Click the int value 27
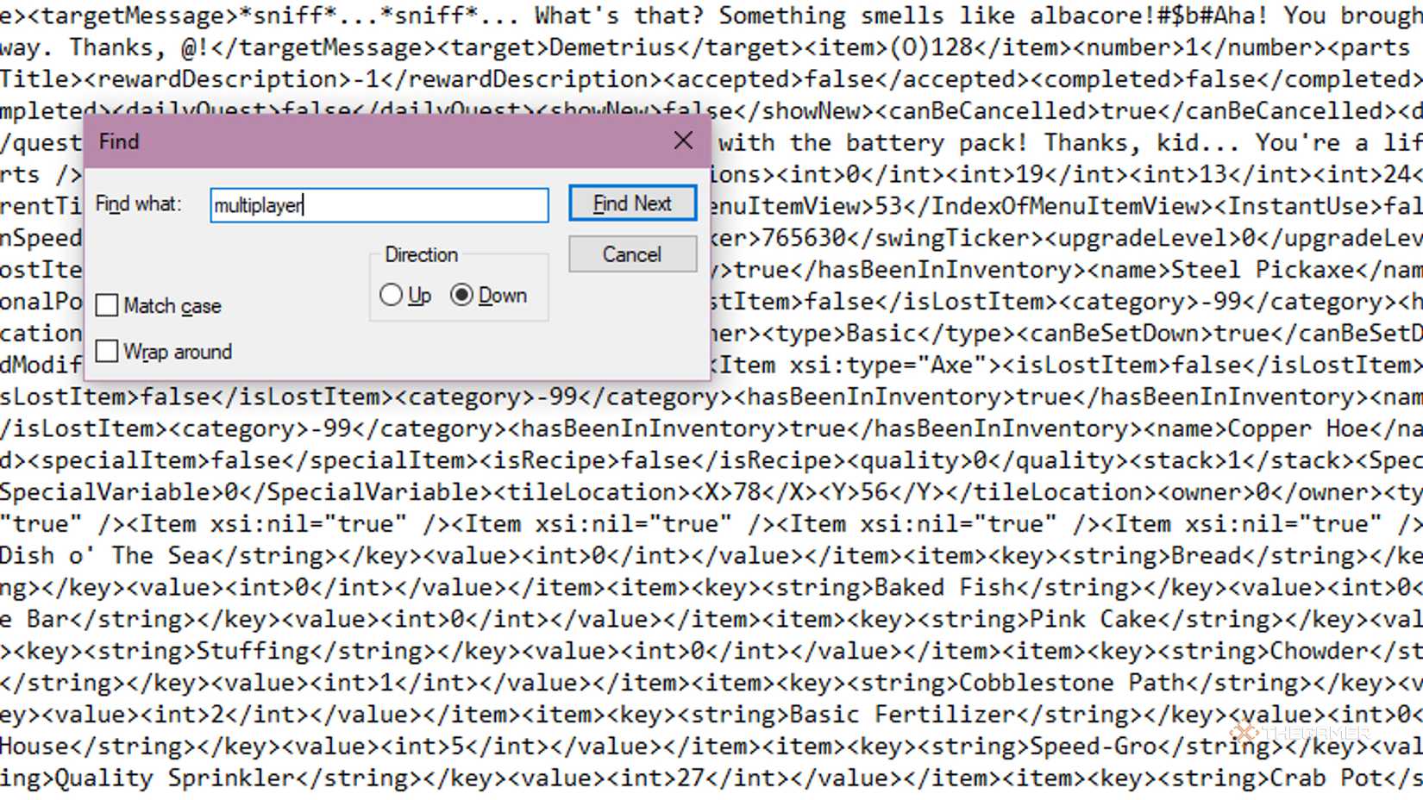1423x800 pixels. [691, 778]
